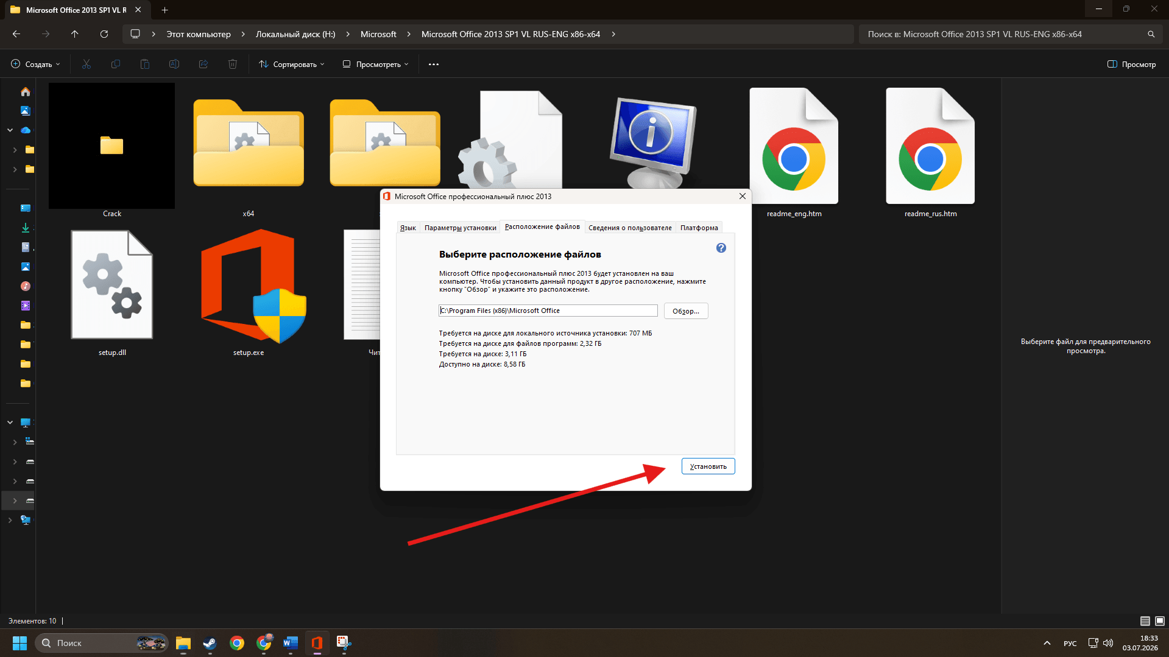Click the Cut scissors icon
Screen dimensions: 1169x657
(87, 64)
